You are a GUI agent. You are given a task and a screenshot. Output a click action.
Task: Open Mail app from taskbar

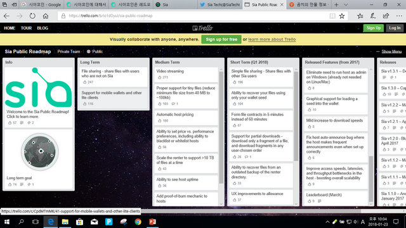(95, 222)
